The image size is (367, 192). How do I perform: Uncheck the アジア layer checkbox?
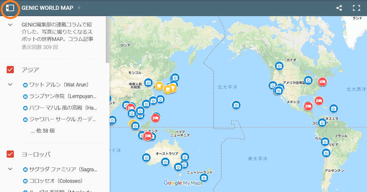pos(10,70)
